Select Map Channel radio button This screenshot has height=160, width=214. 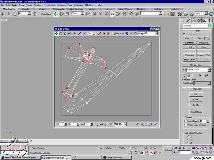[x=185, y=121]
